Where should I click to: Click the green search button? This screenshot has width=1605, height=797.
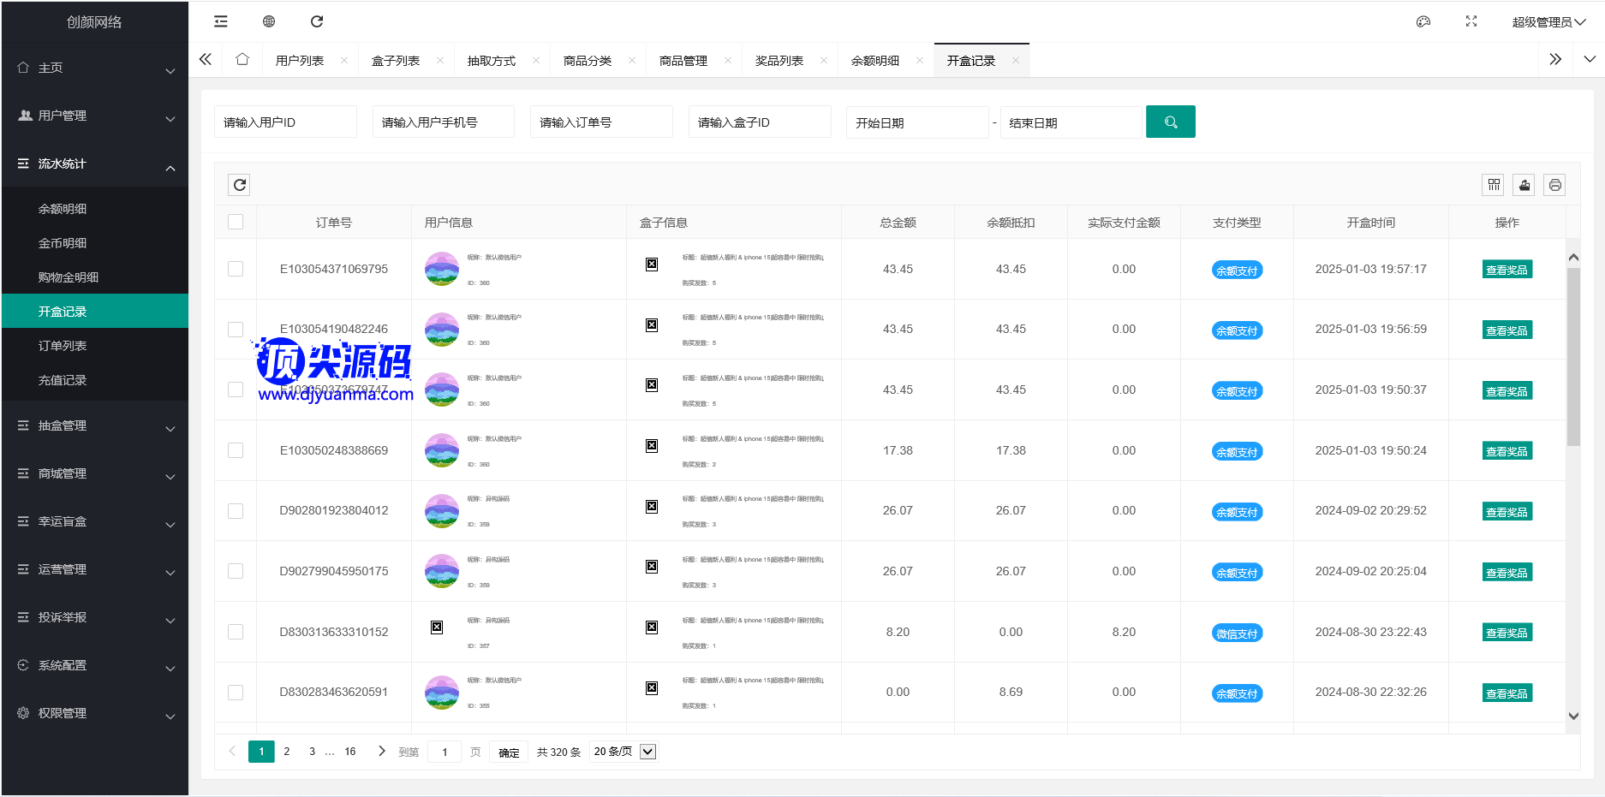(1170, 122)
